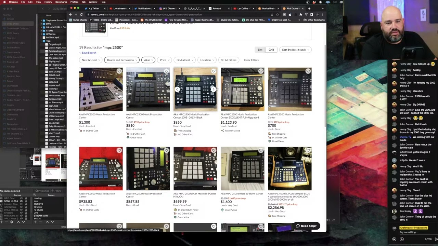The height and width of the screenshot is (246, 438).
Task: Open the $1,300 MPC2500 listing thumbnail
Action: pos(101,90)
